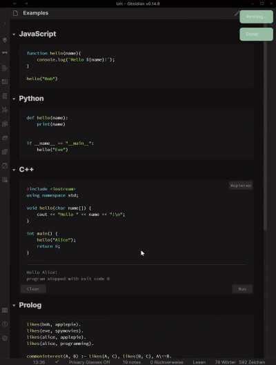Click the hello("Bob") code line
Viewport: 276px width, 365px height.
[42, 79]
